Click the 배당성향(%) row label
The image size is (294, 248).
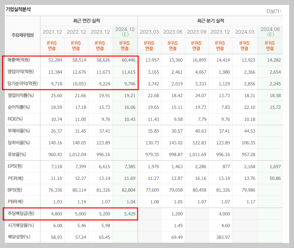[19, 237]
